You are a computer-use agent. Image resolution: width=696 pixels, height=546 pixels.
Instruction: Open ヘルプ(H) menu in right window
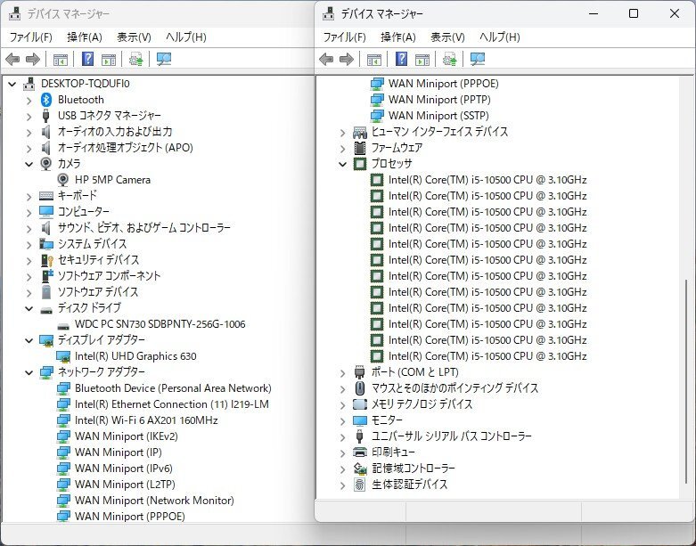pos(499,37)
